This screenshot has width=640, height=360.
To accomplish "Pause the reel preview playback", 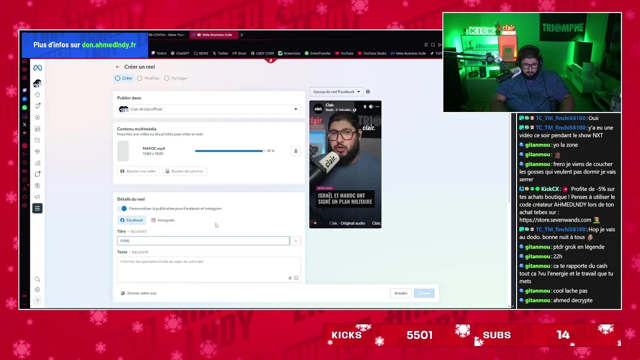I will point(365,106).
